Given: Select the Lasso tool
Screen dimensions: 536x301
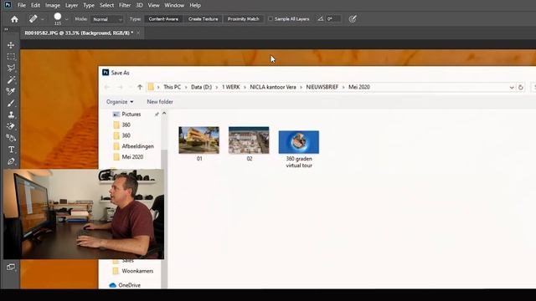Looking at the screenshot, I should click(x=11, y=69).
